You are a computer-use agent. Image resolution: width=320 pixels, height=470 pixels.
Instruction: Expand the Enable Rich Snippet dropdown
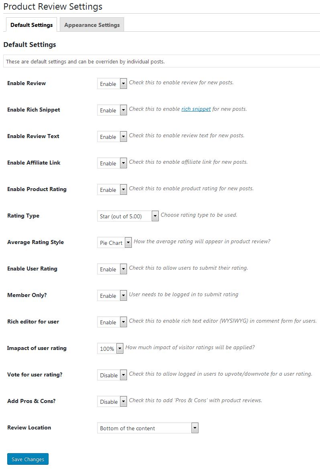click(x=112, y=110)
